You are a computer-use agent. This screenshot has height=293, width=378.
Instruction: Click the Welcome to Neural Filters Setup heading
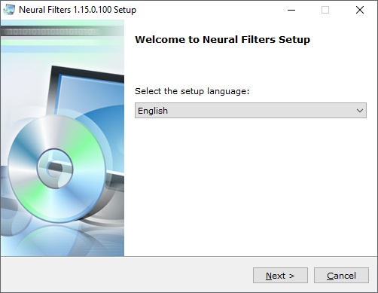pos(222,40)
